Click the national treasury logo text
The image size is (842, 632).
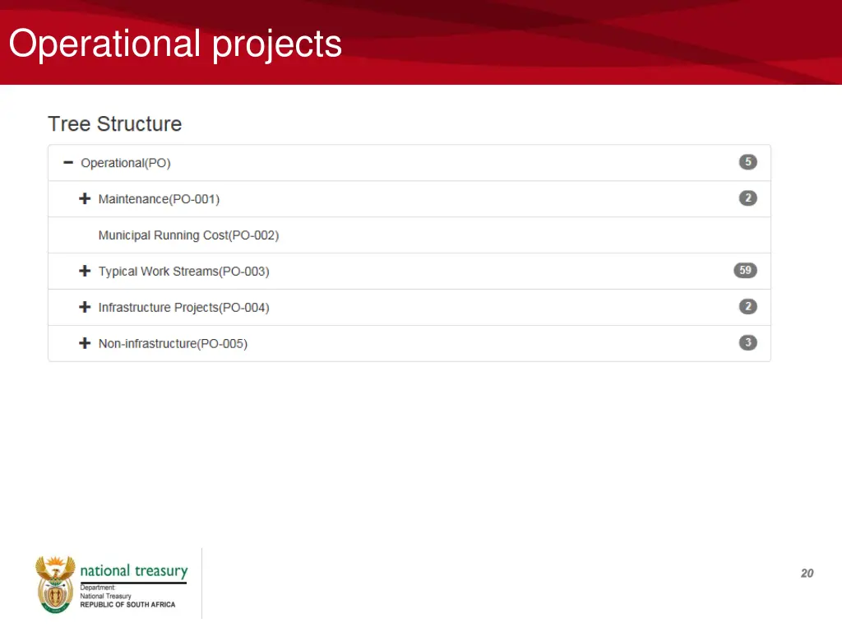click(134, 571)
